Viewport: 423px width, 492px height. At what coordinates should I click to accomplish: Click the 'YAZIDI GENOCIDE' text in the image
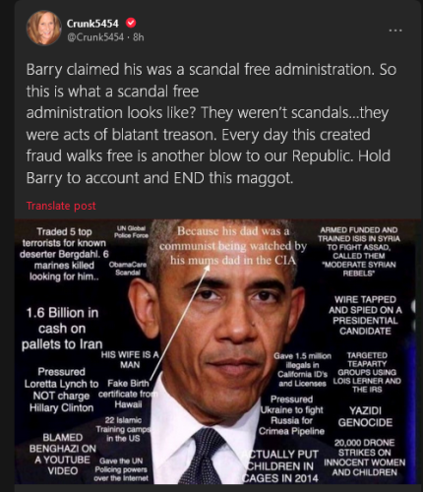365,416
